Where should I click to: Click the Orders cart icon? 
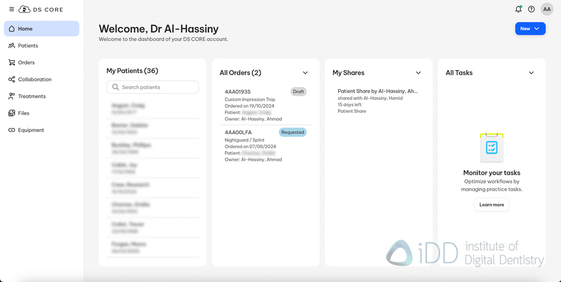point(12,62)
